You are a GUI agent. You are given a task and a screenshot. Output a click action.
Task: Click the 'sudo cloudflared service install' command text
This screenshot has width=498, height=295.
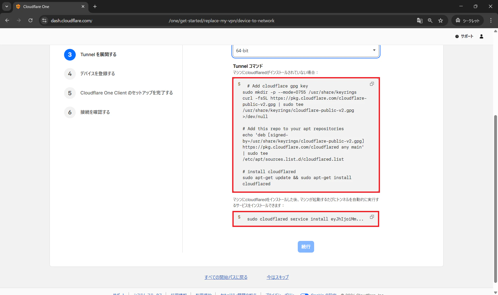(305, 219)
